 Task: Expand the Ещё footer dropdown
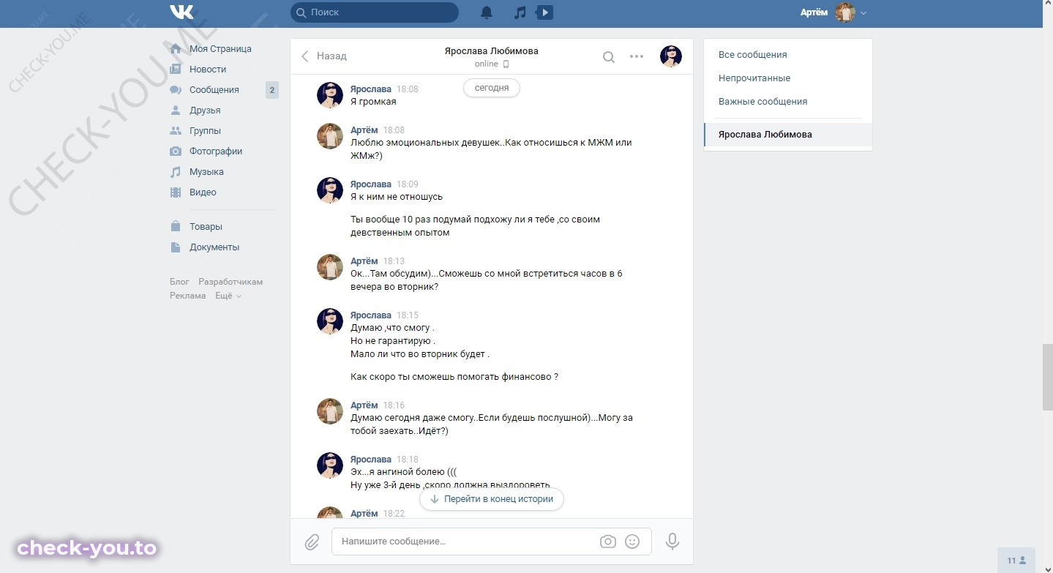tap(228, 296)
